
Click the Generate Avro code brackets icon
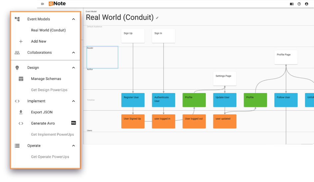click(x=21, y=123)
